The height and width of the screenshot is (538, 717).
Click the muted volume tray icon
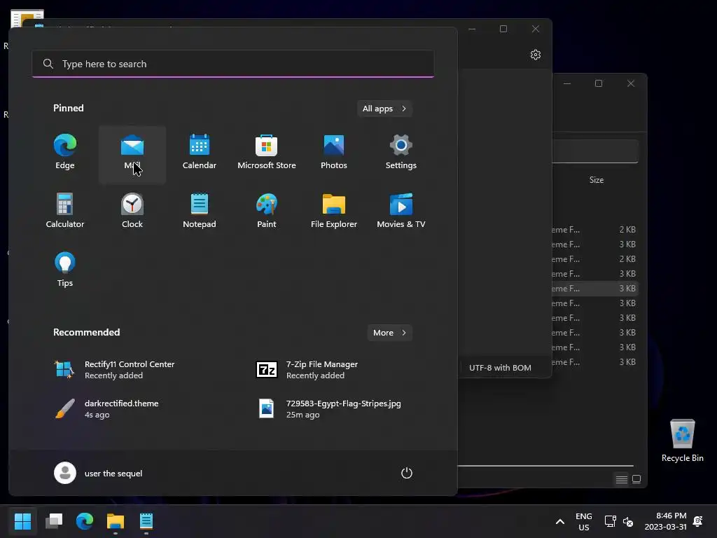click(628, 521)
